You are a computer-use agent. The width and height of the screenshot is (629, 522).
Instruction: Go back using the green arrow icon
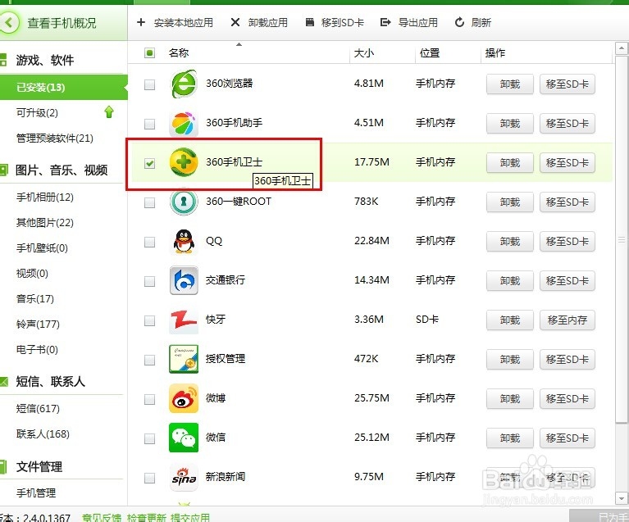coord(9,22)
